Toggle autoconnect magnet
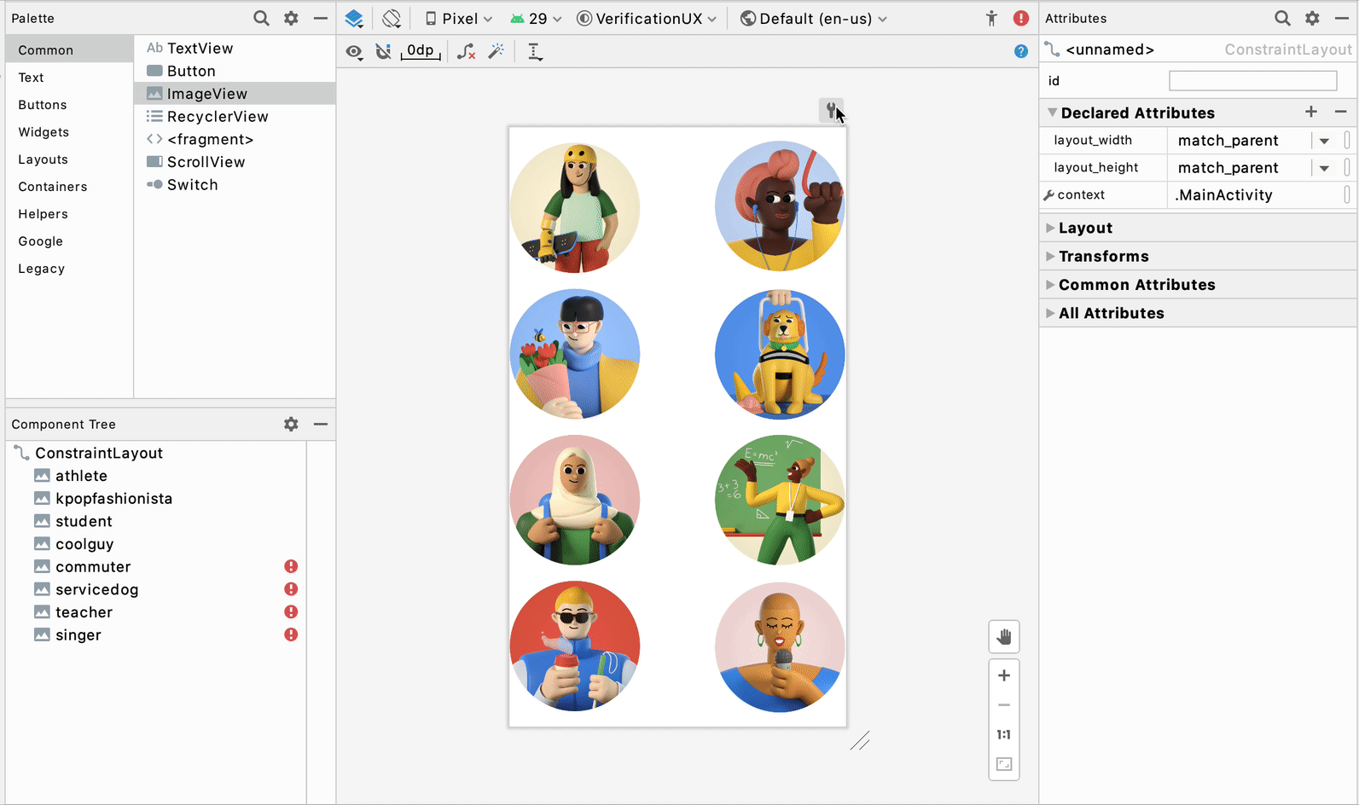The height and width of the screenshot is (805, 1359). coord(384,52)
